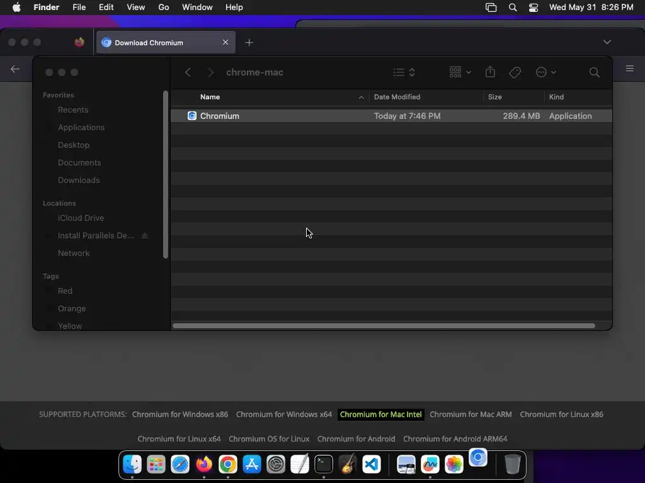Open the Apple menu
The height and width of the screenshot is (483, 645).
click(16, 8)
